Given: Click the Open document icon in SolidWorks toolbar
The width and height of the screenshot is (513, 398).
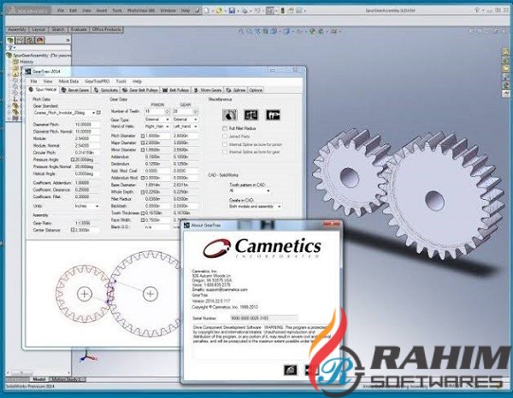Looking at the screenshot, I should [x=219, y=10].
